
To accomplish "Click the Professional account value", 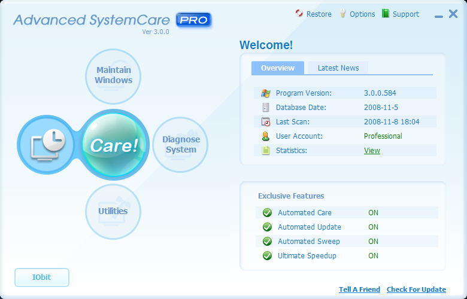I will tap(383, 136).
